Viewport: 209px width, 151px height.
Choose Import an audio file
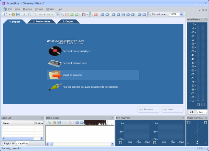[x=93, y=75]
